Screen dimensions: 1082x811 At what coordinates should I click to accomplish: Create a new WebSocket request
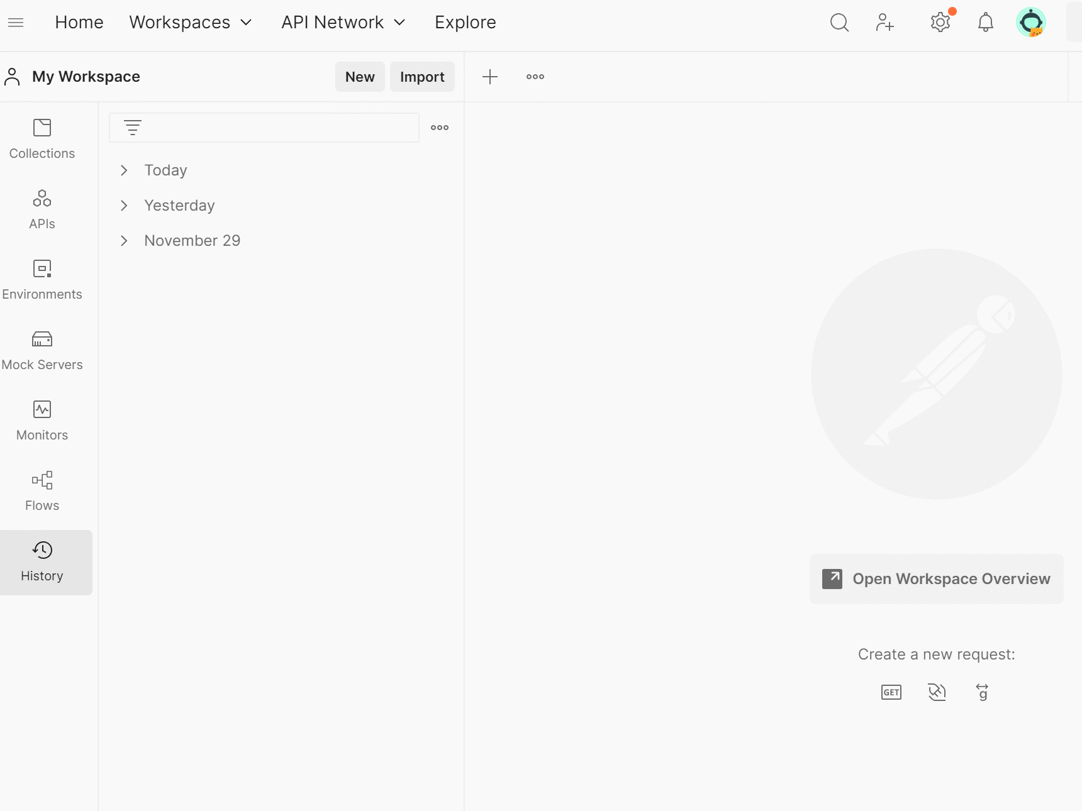coord(937,692)
